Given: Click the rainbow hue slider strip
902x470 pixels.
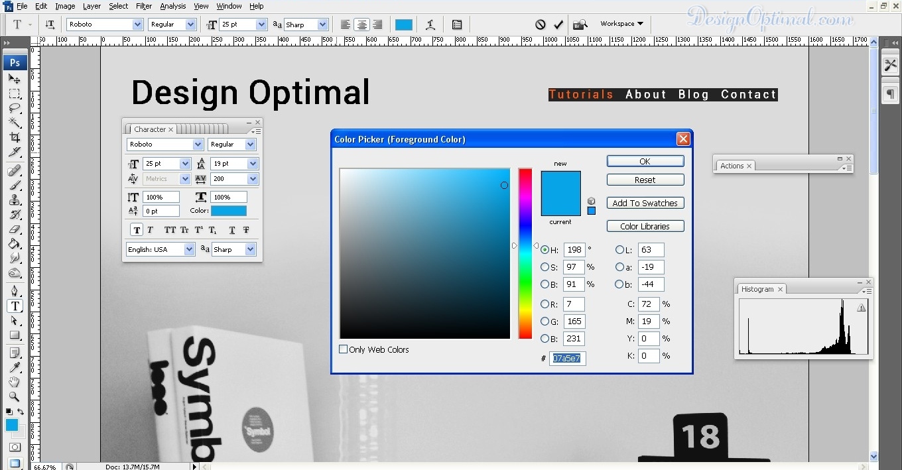Looking at the screenshot, I should [525, 253].
